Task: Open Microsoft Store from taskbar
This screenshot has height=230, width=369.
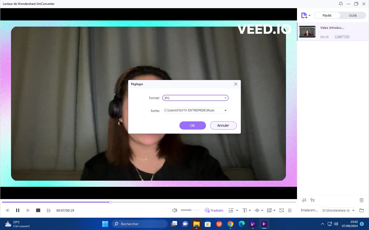Action: [208, 224]
